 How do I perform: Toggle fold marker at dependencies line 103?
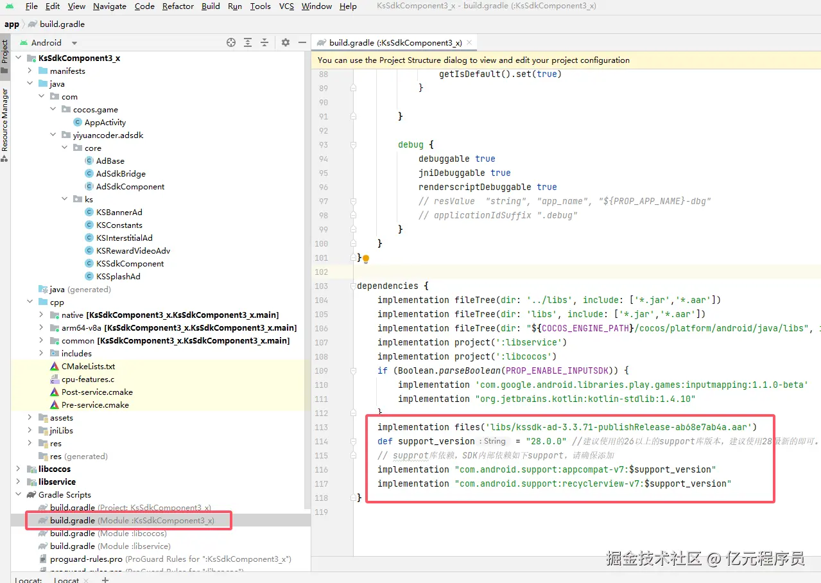[x=353, y=286]
